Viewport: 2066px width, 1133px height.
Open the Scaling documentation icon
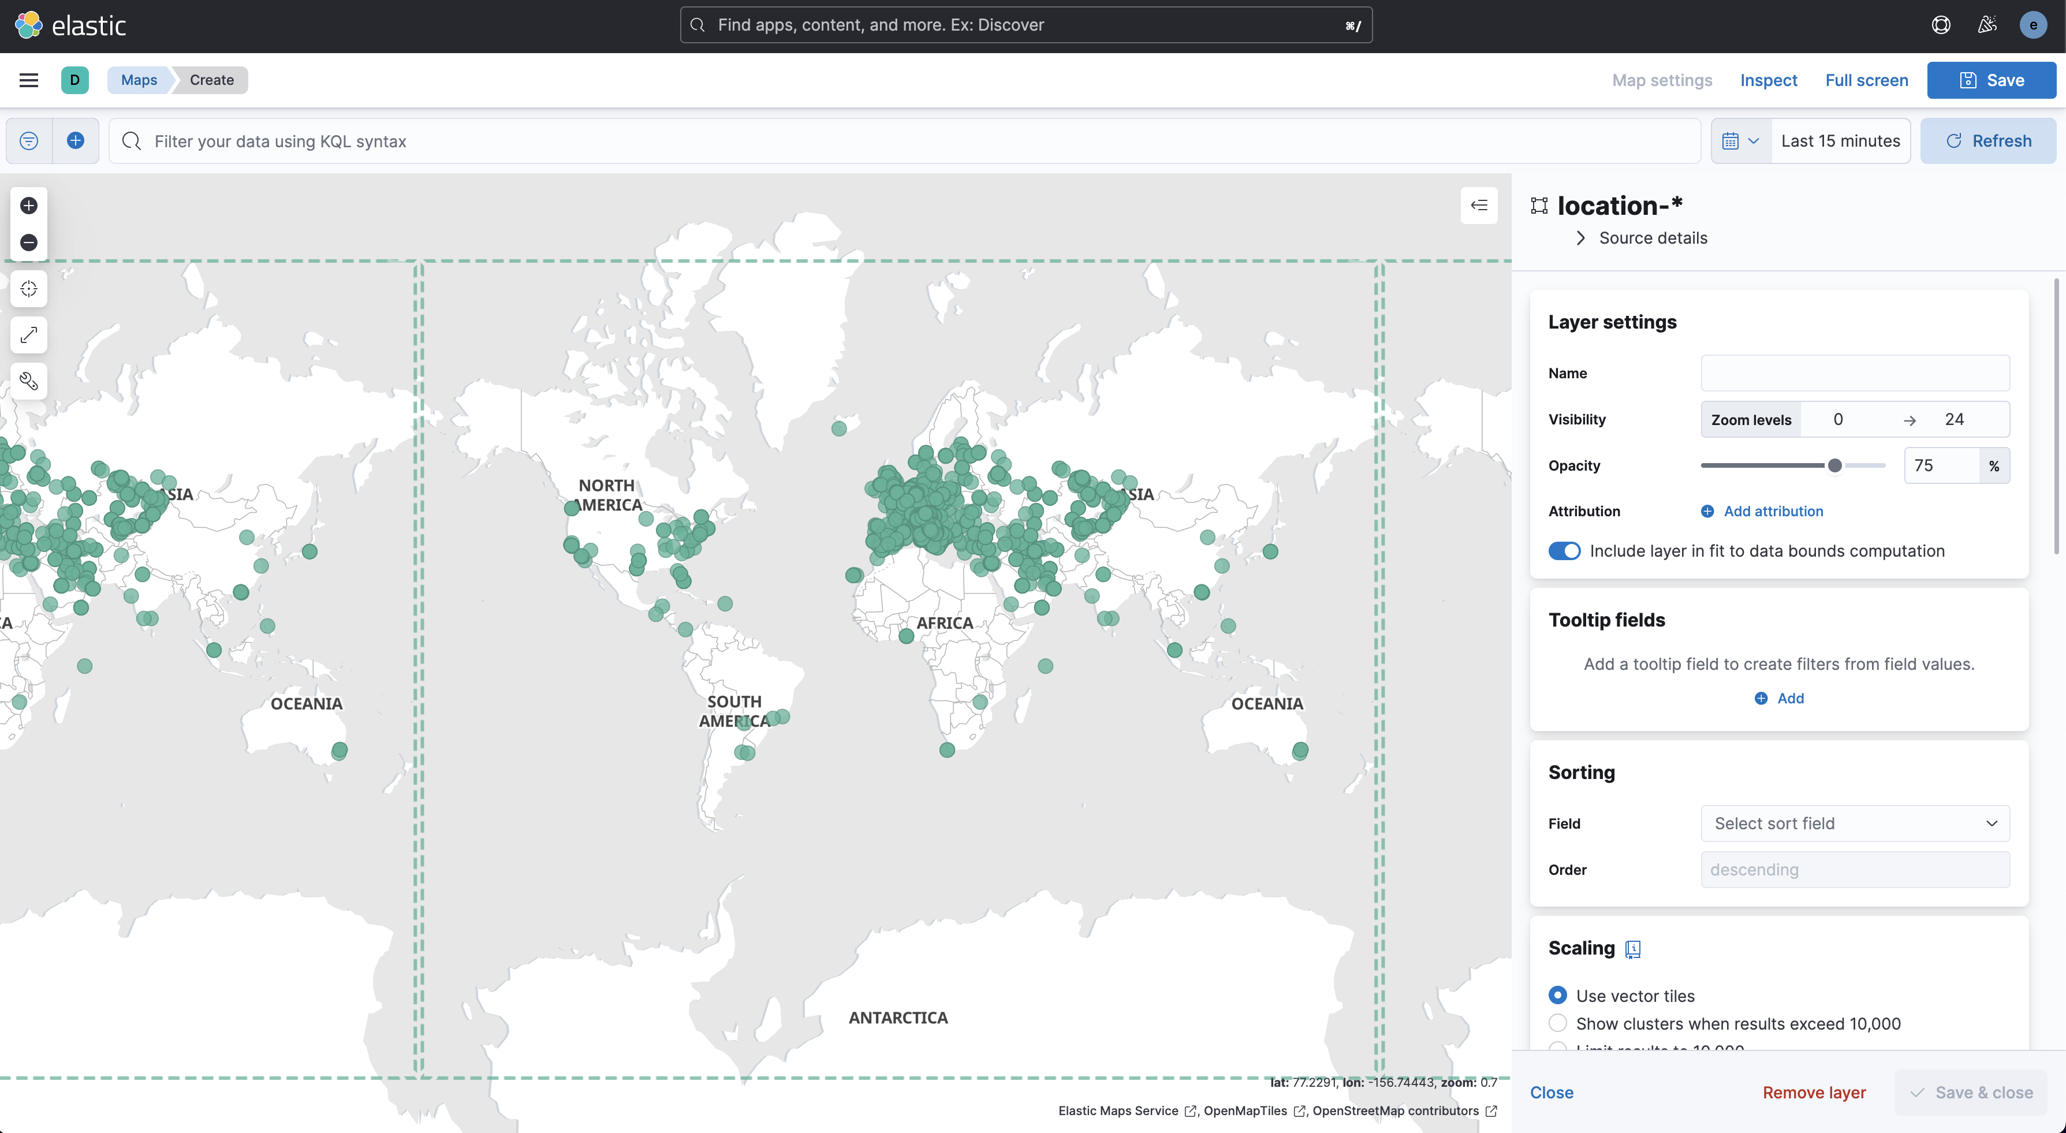click(1633, 949)
